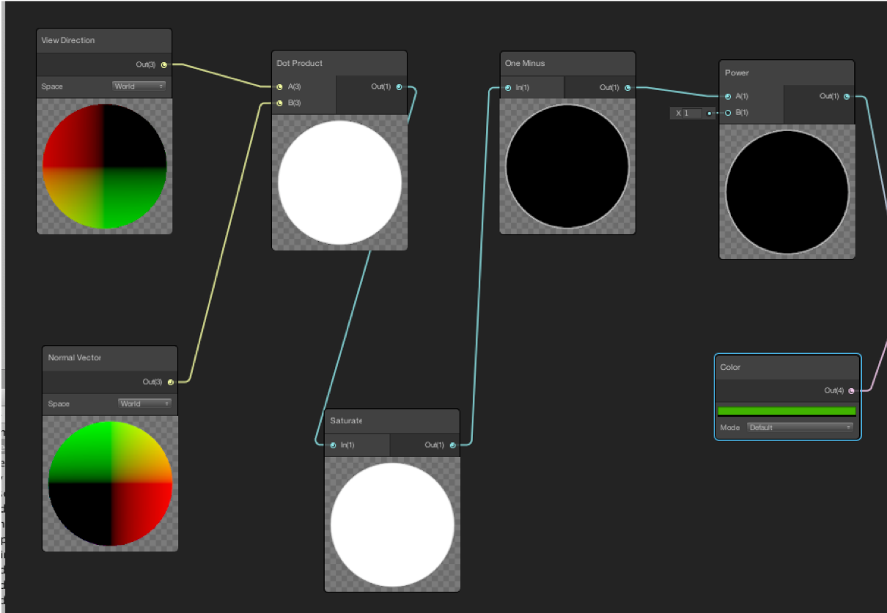Open the Color node Mode dropdown
Screen dimensions: 887x613
800,428
